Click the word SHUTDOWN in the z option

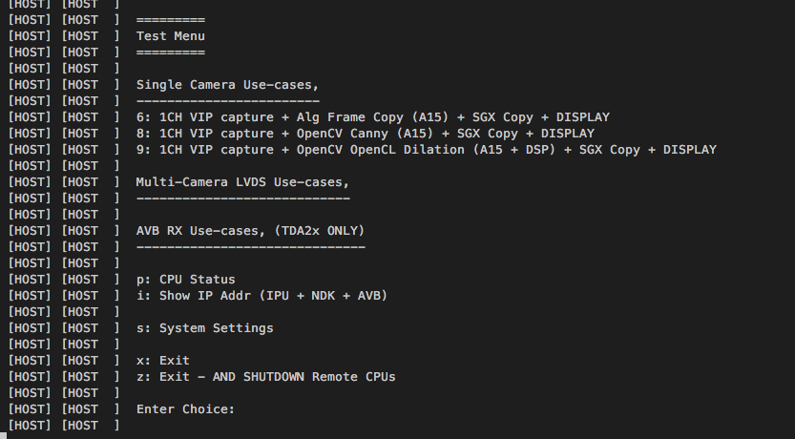(273, 377)
